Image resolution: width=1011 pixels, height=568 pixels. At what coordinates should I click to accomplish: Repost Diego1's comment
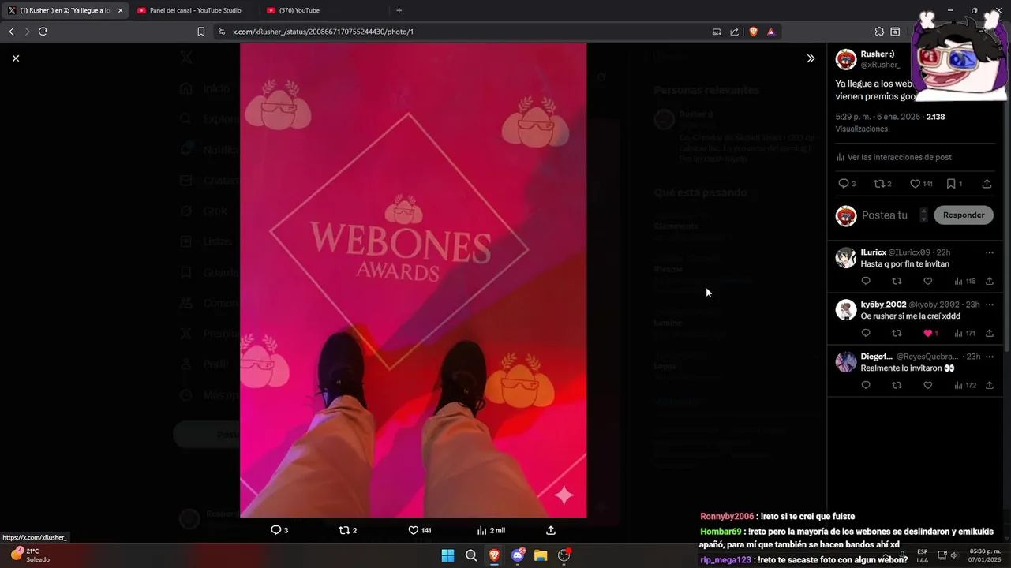point(897,385)
